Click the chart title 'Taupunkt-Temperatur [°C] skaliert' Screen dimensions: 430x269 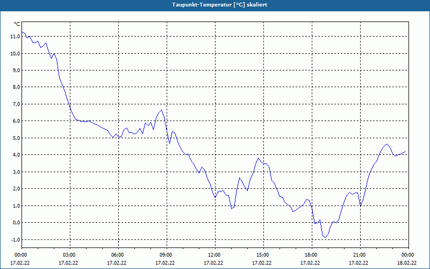(220, 5)
